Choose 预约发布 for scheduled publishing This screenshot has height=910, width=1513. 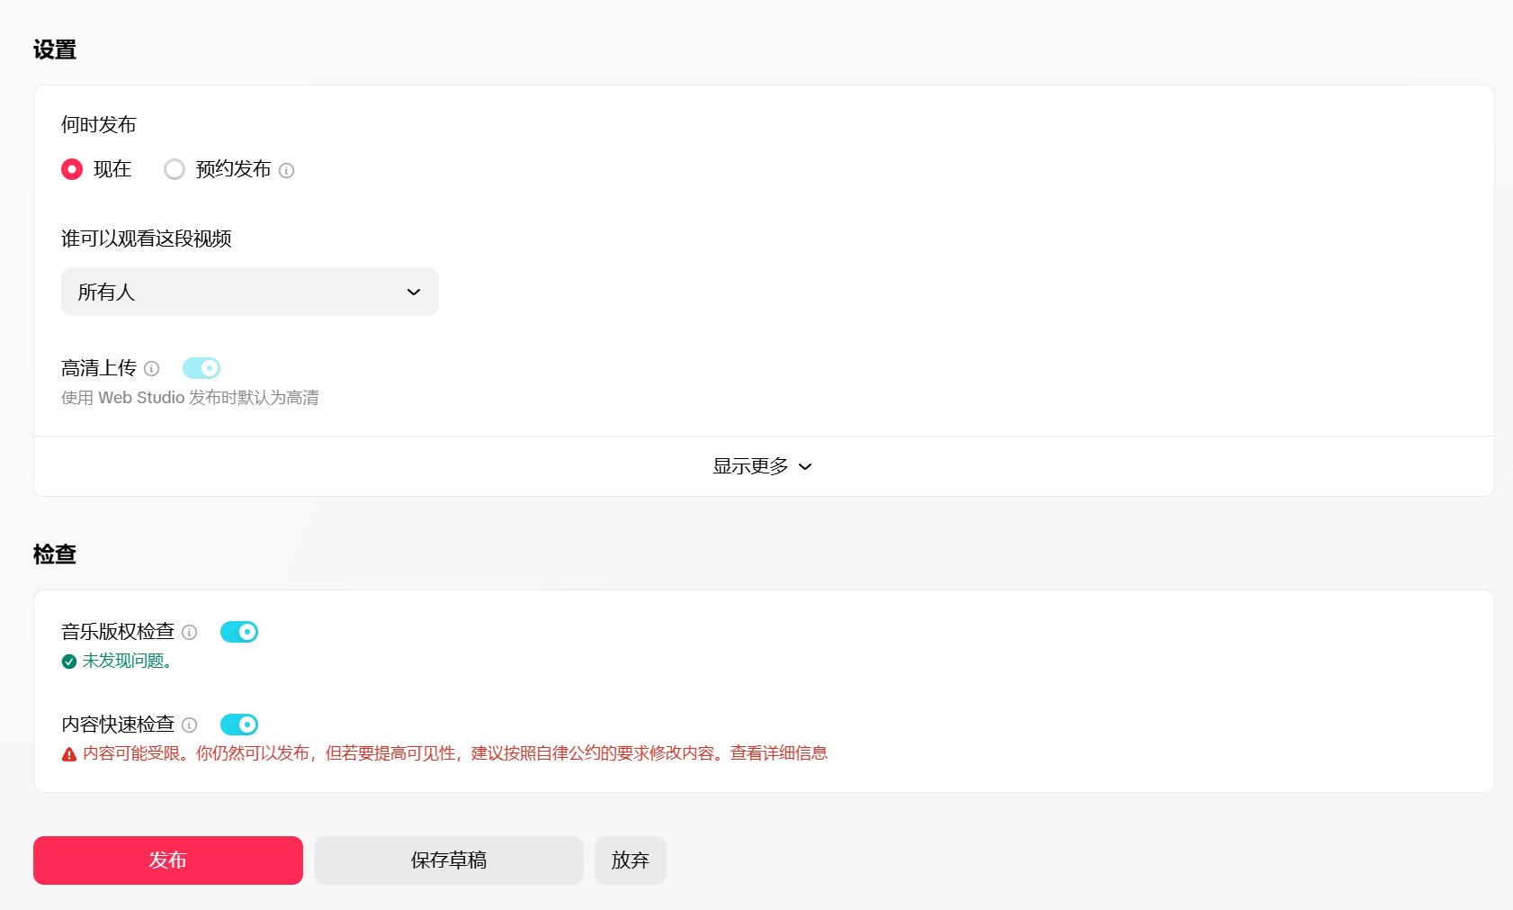coord(174,169)
